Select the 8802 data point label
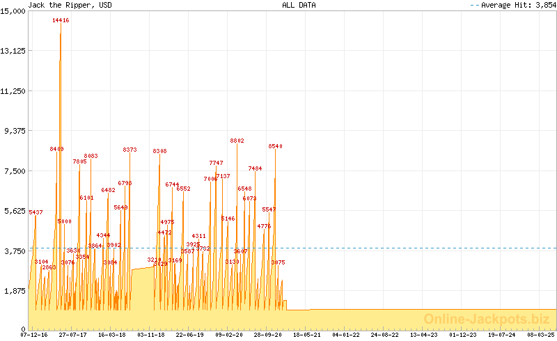Screen dimensions: 557x341 point(237,141)
